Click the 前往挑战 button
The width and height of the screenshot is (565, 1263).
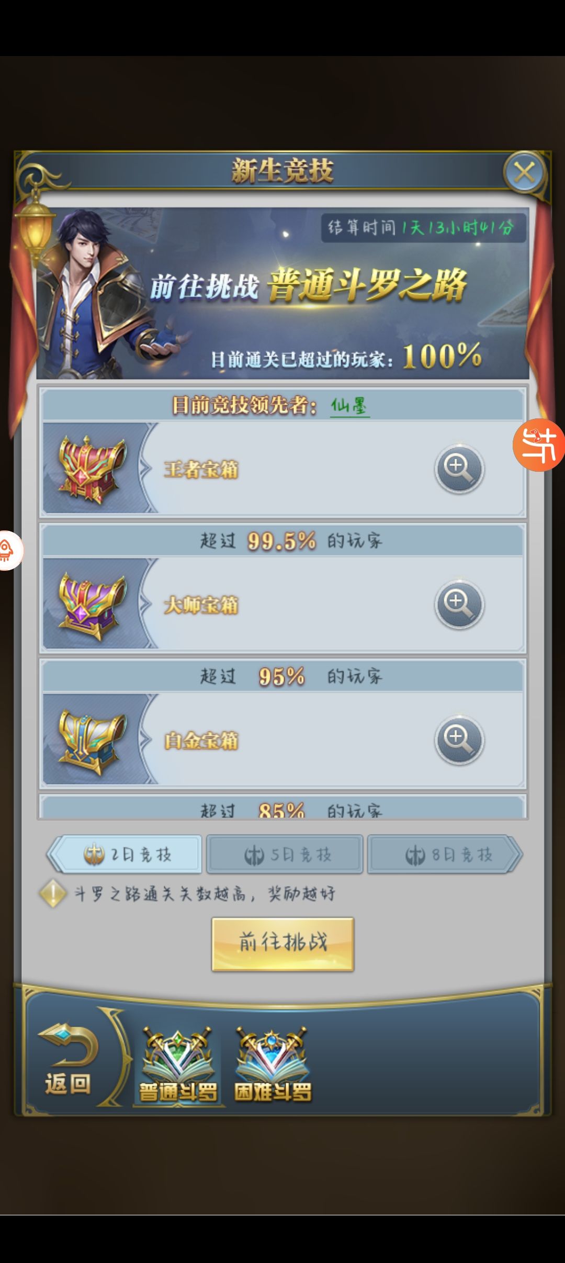click(x=283, y=944)
